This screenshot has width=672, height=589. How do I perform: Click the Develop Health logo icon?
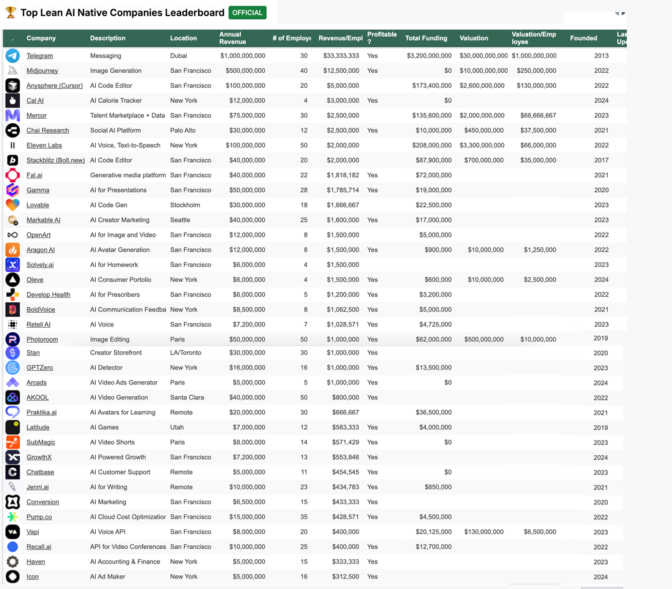tap(12, 295)
